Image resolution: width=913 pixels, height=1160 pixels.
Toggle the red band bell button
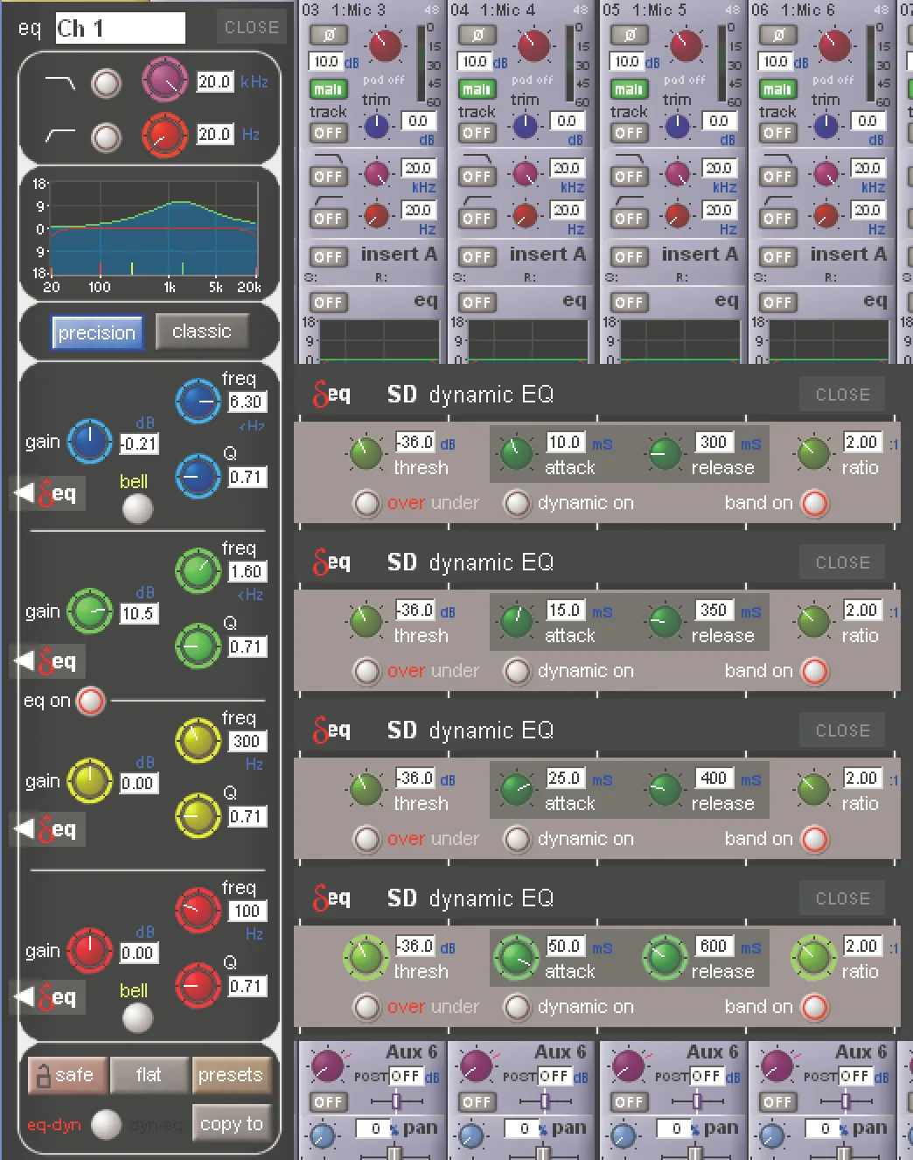137,1017
